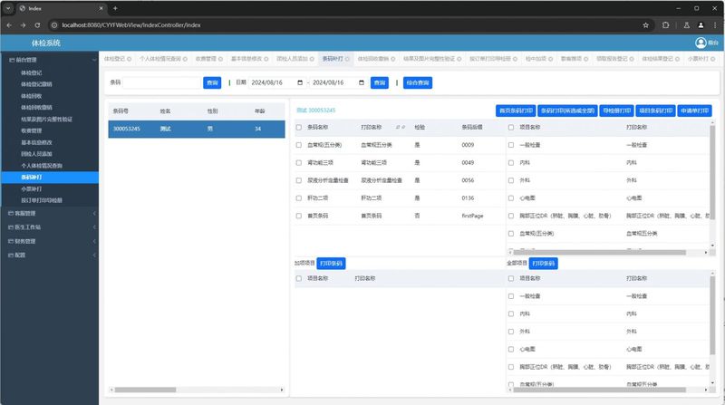
Task: Click the 申请单打印 button
Action: click(694, 111)
